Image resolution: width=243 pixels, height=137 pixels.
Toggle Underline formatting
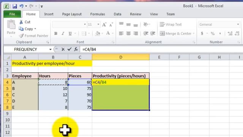[70, 33]
